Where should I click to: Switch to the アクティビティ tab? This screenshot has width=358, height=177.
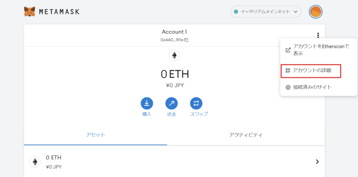[246, 135]
